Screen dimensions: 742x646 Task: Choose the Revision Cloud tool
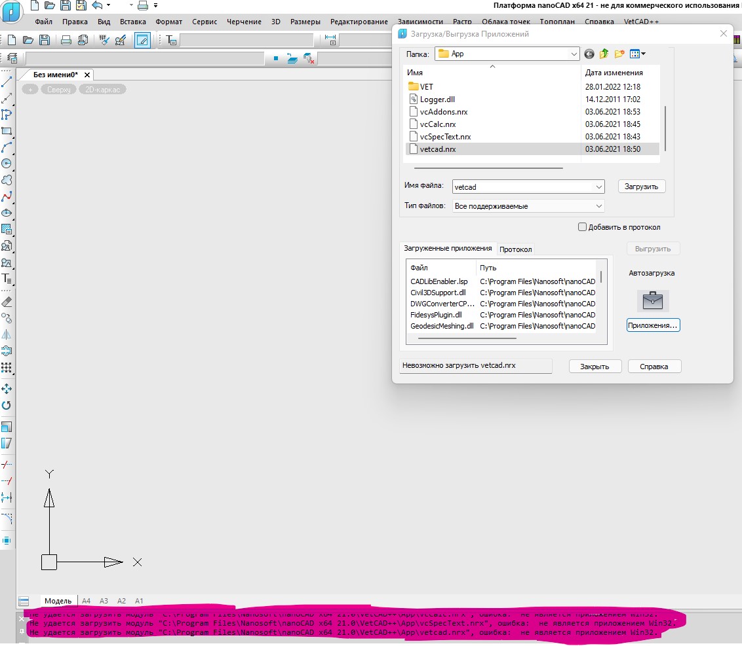click(7, 180)
